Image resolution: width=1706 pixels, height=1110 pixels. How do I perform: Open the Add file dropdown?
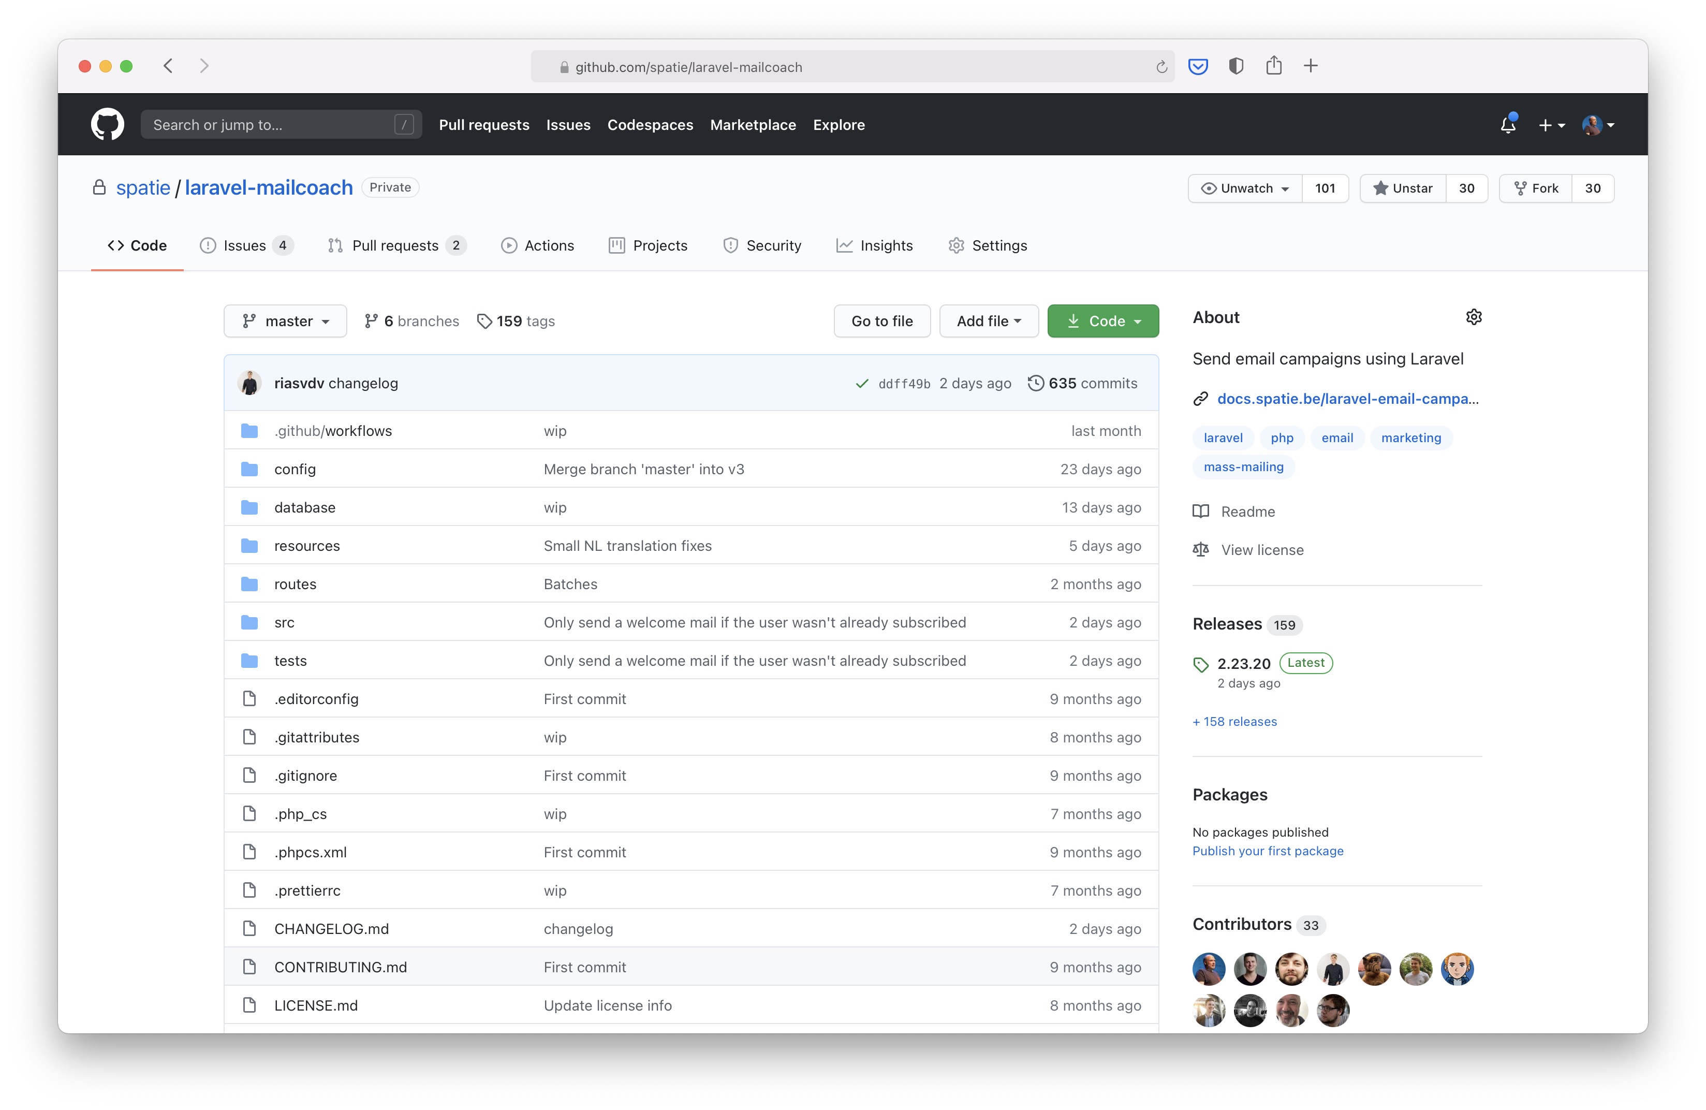pyautogui.click(x=989, y=321)
